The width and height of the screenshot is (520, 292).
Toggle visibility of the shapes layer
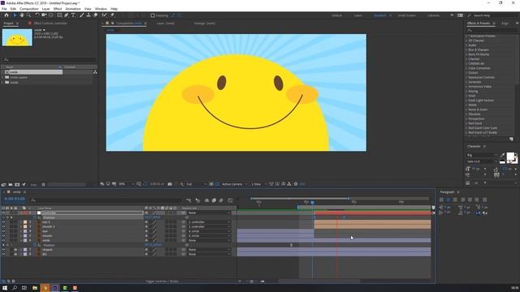(3, 250)
